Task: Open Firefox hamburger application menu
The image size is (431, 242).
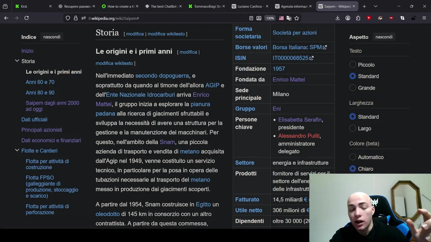Action: pyautogui.click(x=424, y=18)
